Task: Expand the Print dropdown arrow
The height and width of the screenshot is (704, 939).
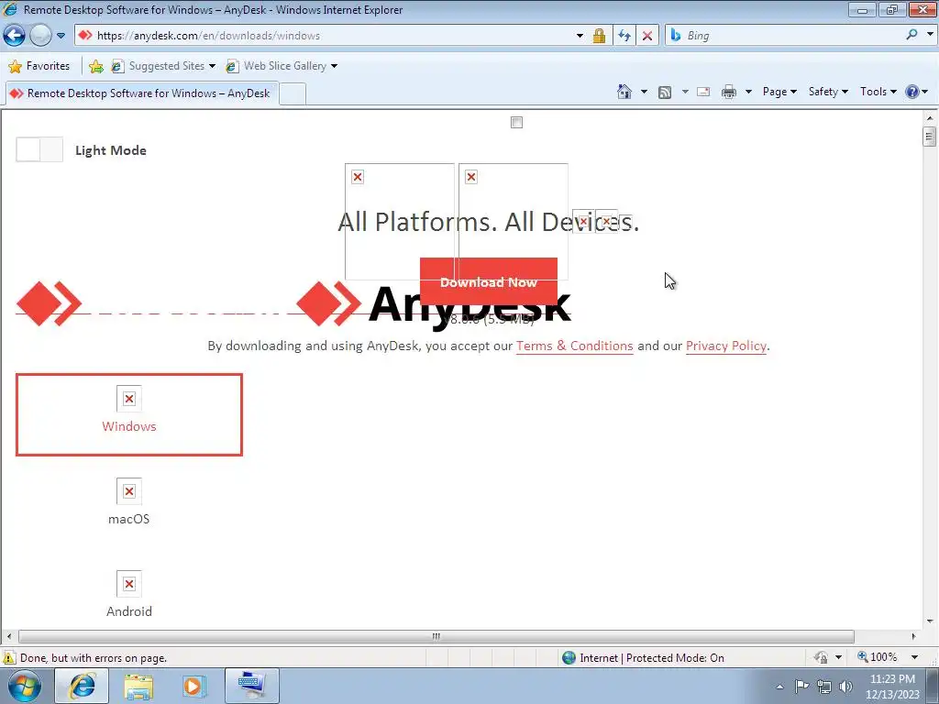Action: (x=748, y=92)
